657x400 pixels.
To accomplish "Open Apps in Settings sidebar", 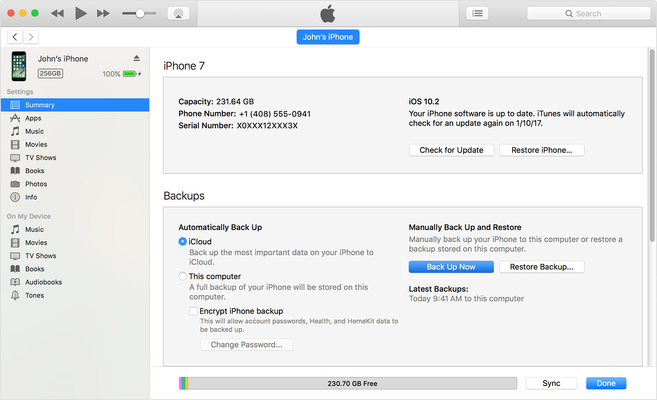I will click(x=75, y=118).
